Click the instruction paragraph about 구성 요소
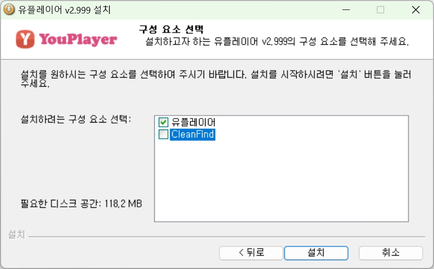Image resolution: width=434 pixels, height=269 pixels. 216,79
